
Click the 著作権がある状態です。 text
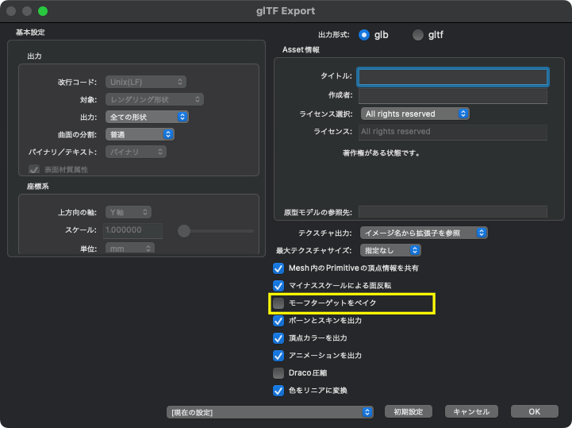[382, 153]
